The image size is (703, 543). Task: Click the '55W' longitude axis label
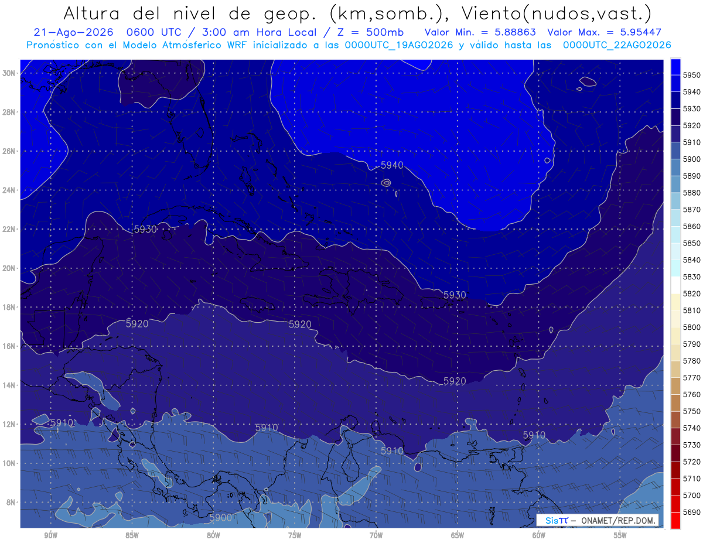point(620,535)
